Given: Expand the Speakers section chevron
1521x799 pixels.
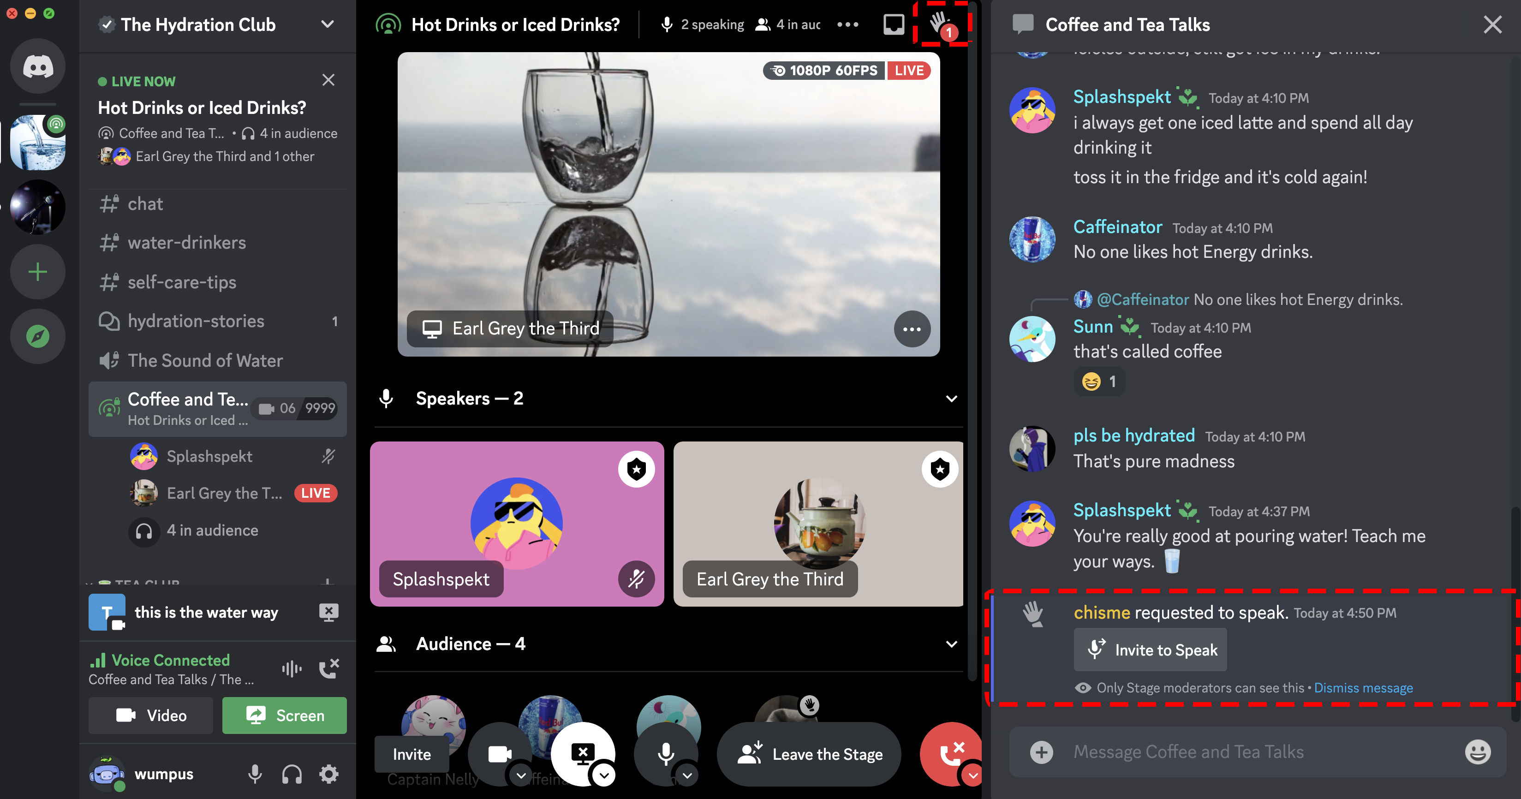Looking at the screenshot, I should click(952, 399).
